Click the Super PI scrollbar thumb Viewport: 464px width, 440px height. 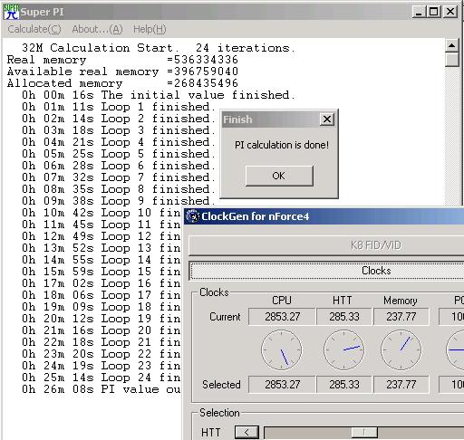click(452, 60)
